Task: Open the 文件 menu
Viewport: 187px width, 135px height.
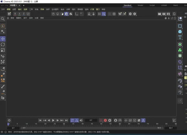Action: pos(3,9)
